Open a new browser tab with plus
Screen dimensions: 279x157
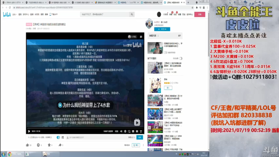(x=188, y=2)
